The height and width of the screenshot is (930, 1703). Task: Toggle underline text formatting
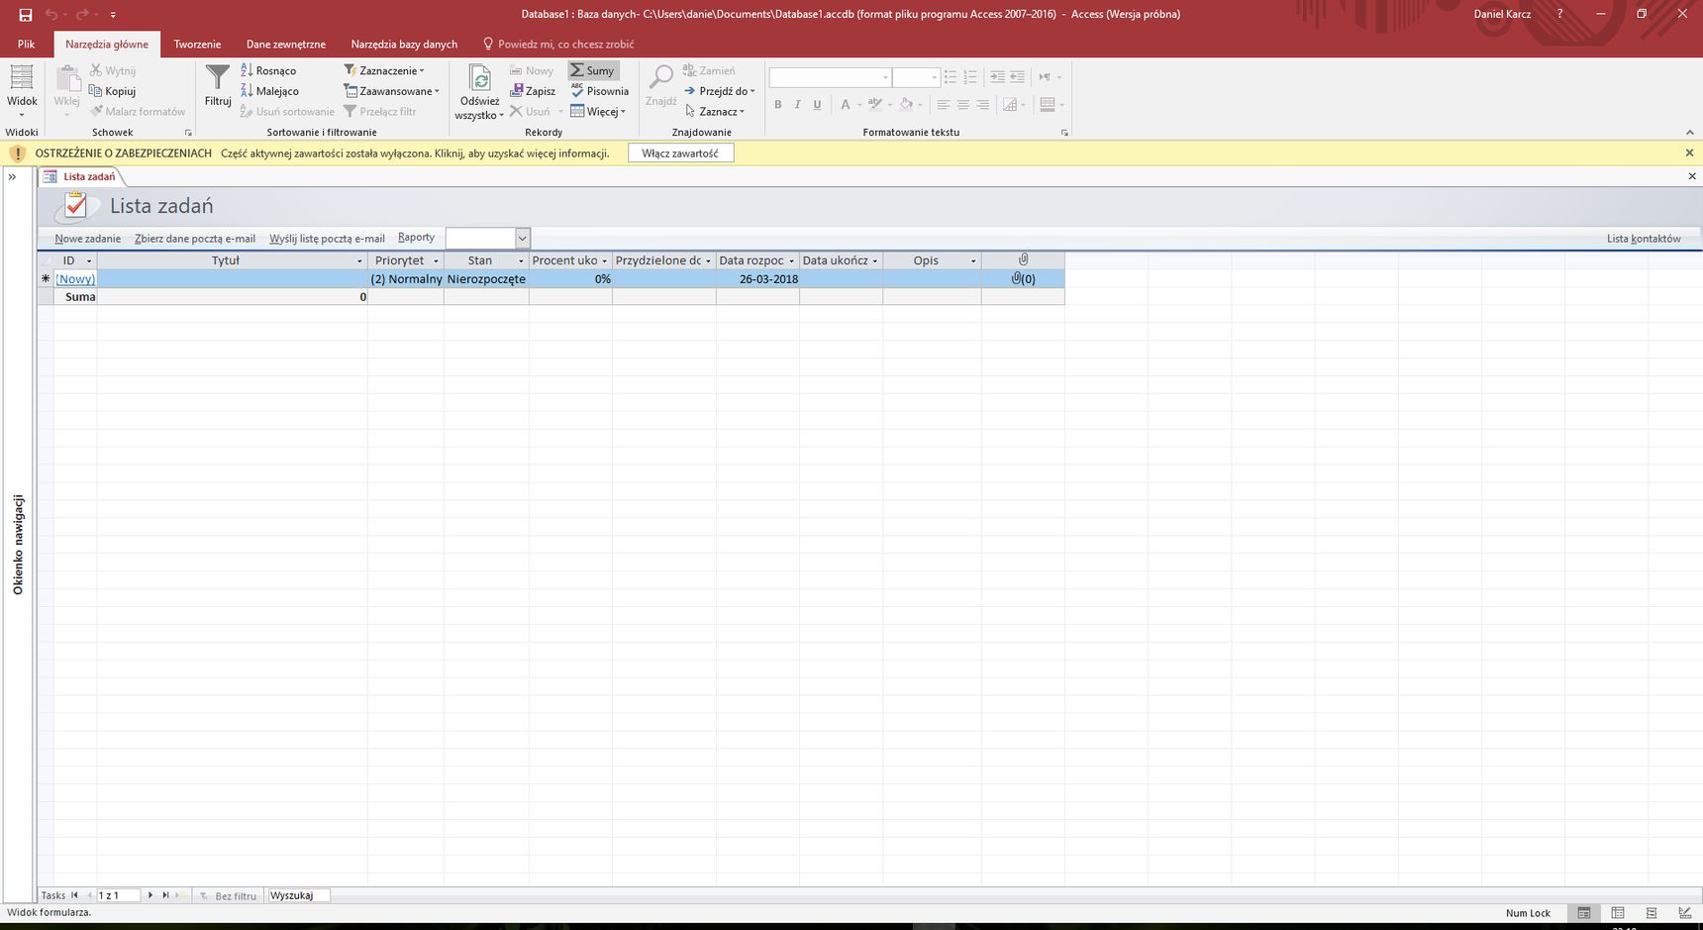(x=817, y=104)
